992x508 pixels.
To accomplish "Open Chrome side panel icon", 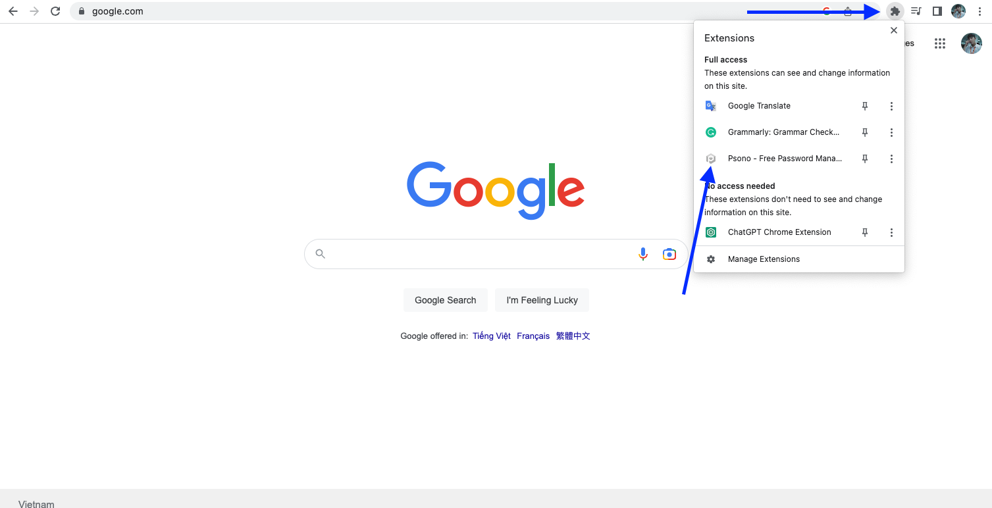I will (x=937, y=11).
